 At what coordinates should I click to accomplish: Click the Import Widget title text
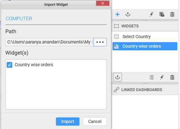[56, 4]
